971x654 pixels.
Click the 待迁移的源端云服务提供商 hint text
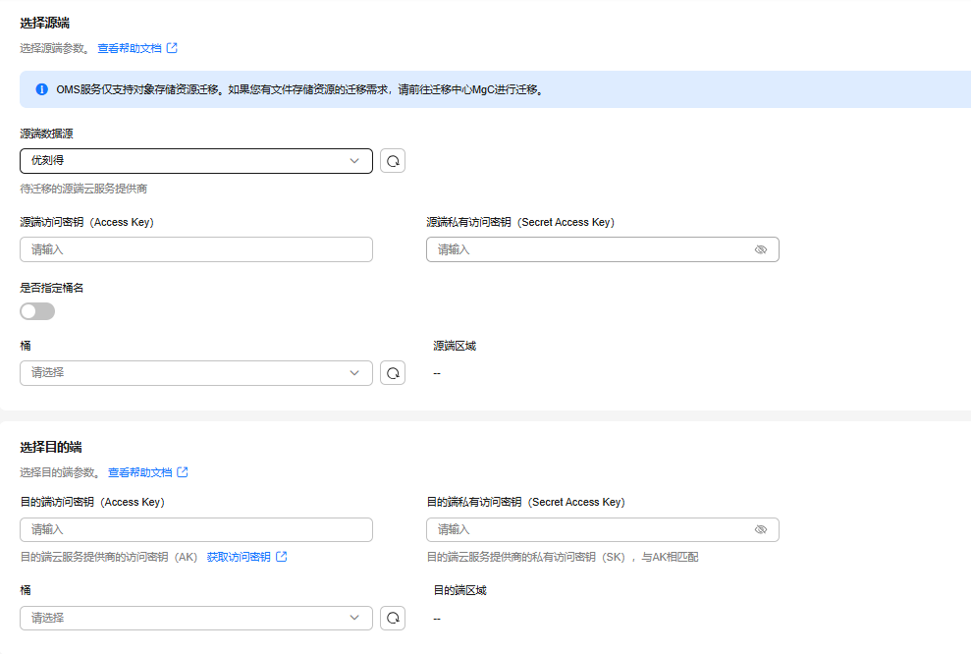83,189
